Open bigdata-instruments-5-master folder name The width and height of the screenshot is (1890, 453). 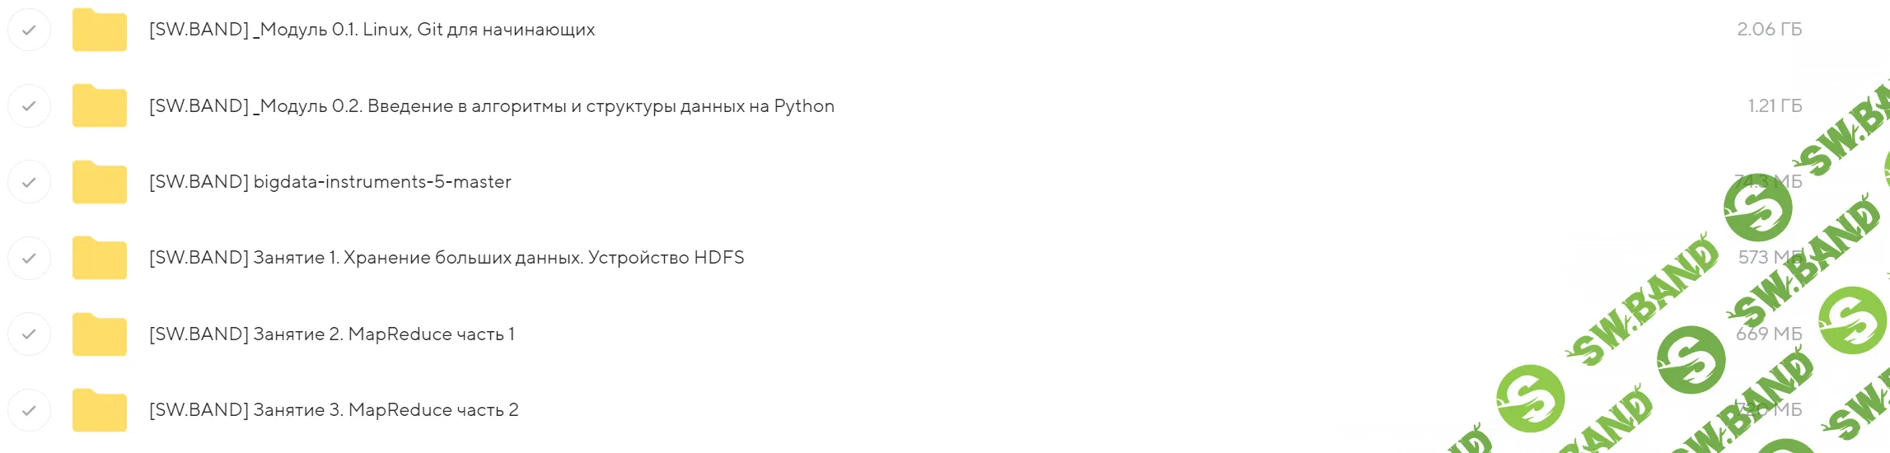330,182
